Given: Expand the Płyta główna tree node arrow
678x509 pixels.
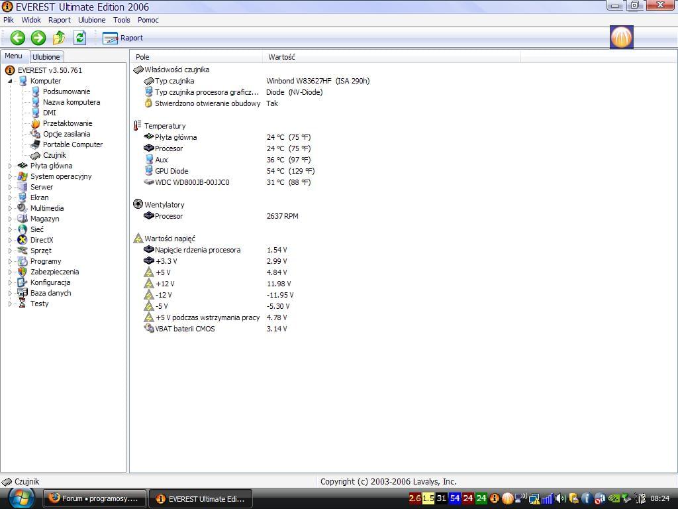Looking at the screenshot, I should (x=10, y=166).
